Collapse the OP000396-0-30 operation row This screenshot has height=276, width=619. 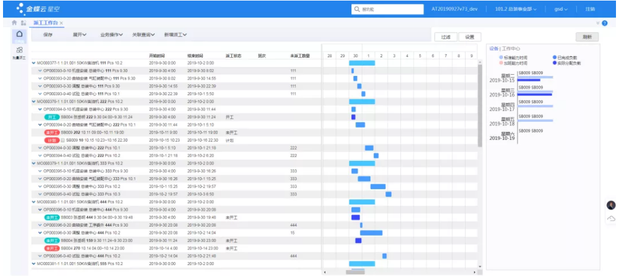[x=40, y=233]
